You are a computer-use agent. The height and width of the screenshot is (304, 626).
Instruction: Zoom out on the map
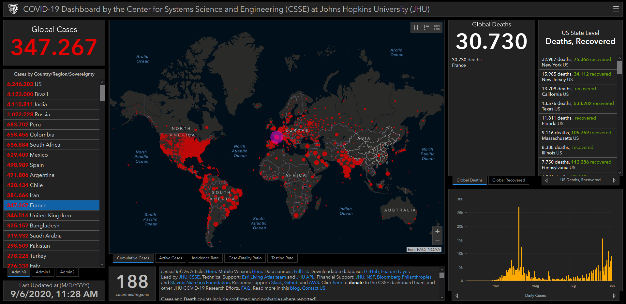[x=438, y=240]
